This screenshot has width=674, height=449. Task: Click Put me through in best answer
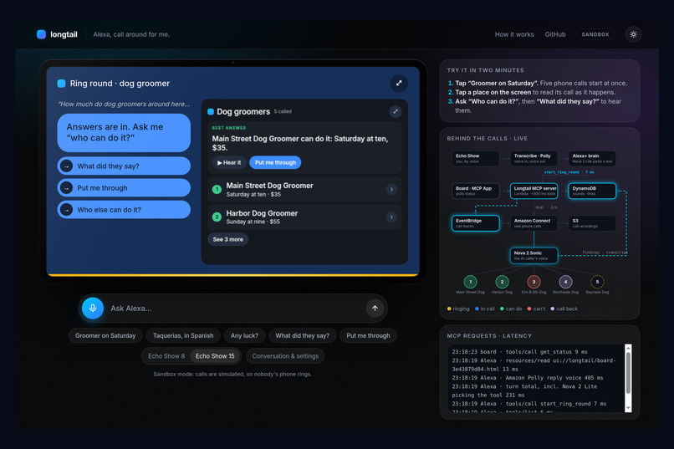[x=275, y=162]
